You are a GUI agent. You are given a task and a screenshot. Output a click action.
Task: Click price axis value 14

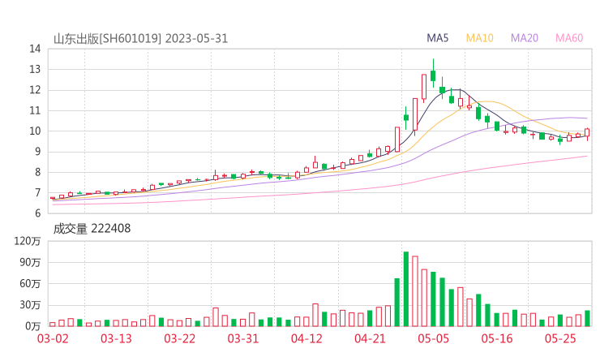(35, 49)
